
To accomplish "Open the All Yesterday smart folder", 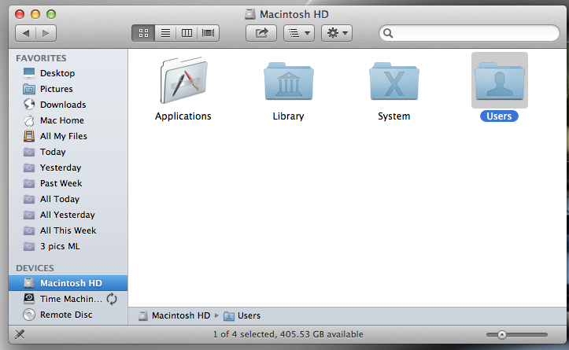I will click(x=68, y=215).
